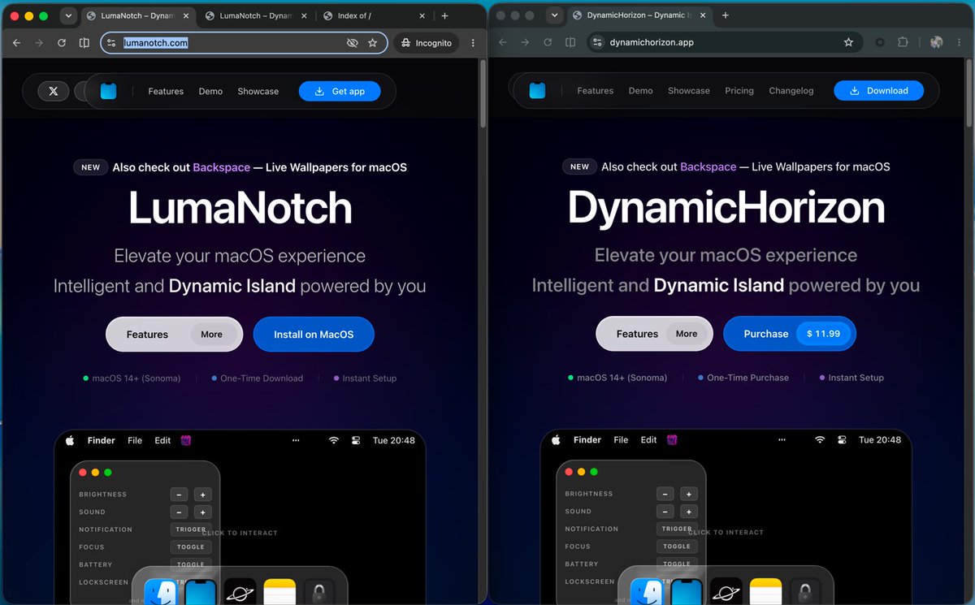
Task: Open Backspace link on LumaNotch page
Action: click(x=221, y=167)
